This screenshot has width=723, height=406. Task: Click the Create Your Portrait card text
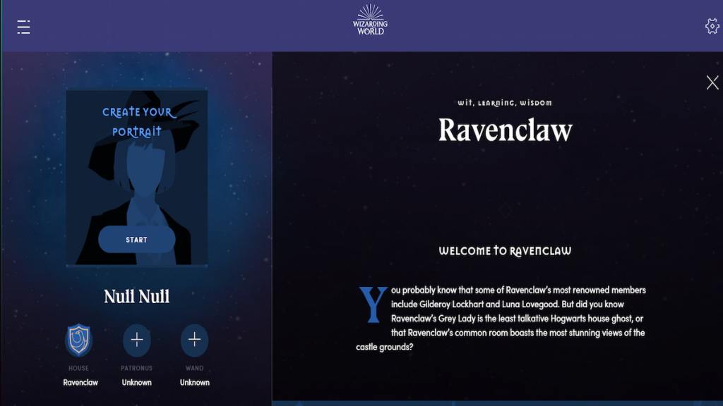(137, 121)
